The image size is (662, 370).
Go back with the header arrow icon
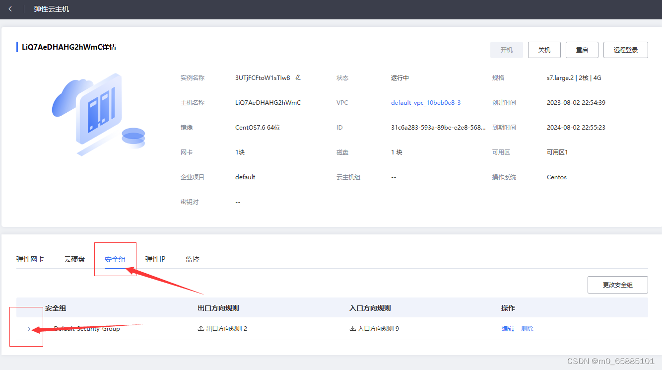coord(10,9)
